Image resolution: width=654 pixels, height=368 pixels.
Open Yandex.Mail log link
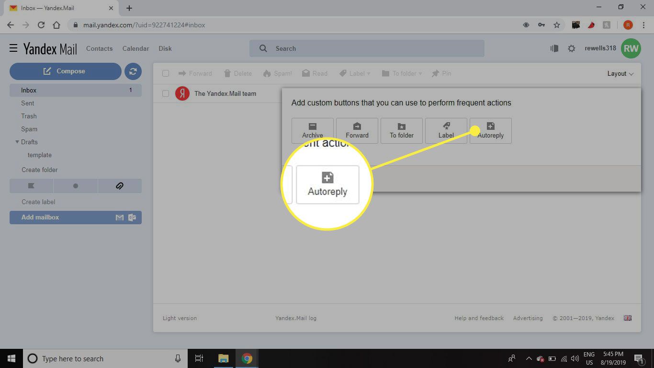tap(296, 318)
